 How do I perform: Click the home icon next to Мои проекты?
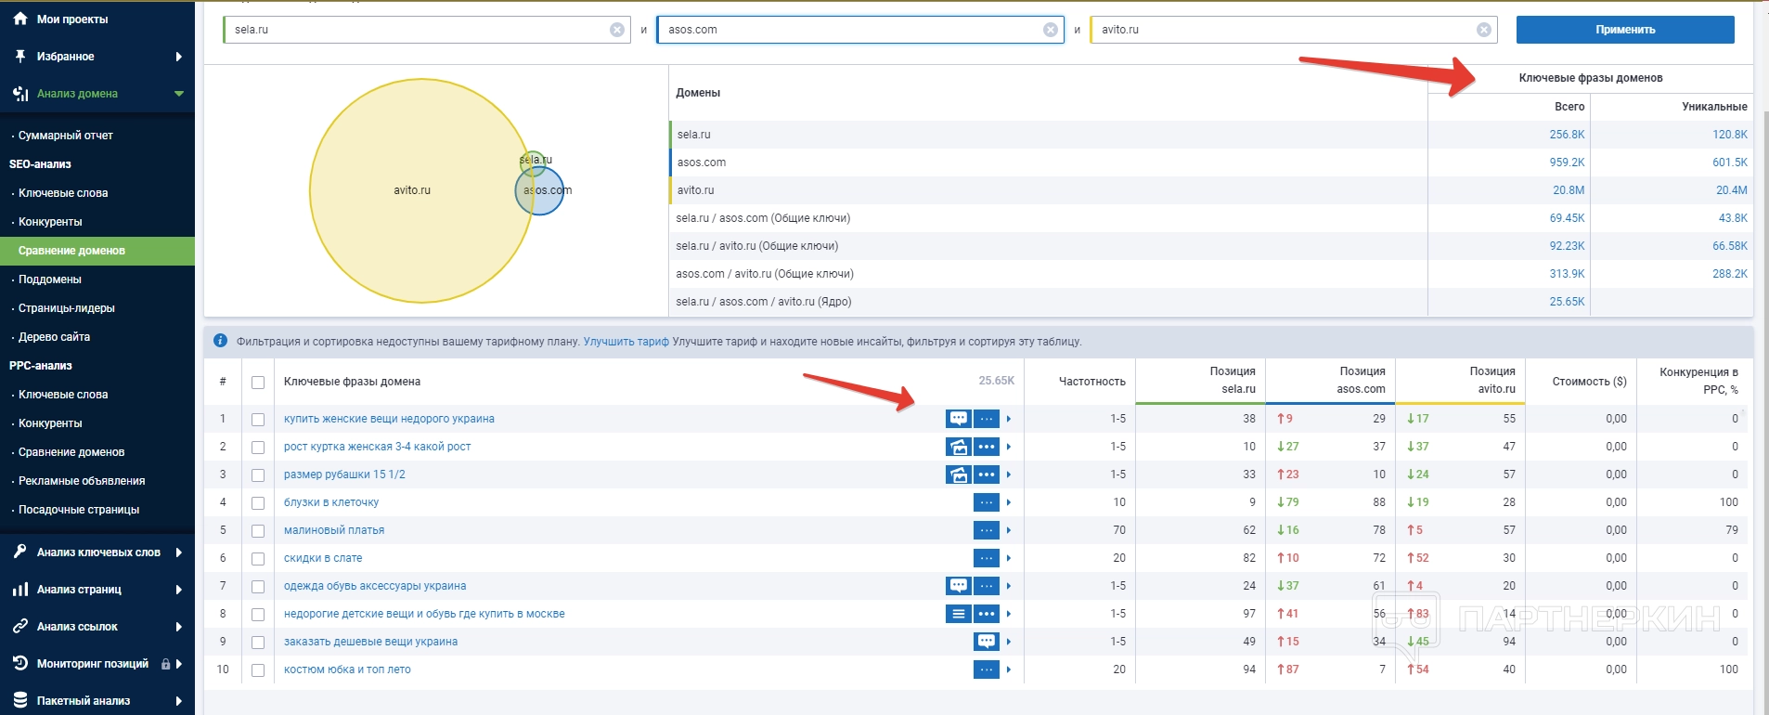pyautogui.click(x=20, y=19)
